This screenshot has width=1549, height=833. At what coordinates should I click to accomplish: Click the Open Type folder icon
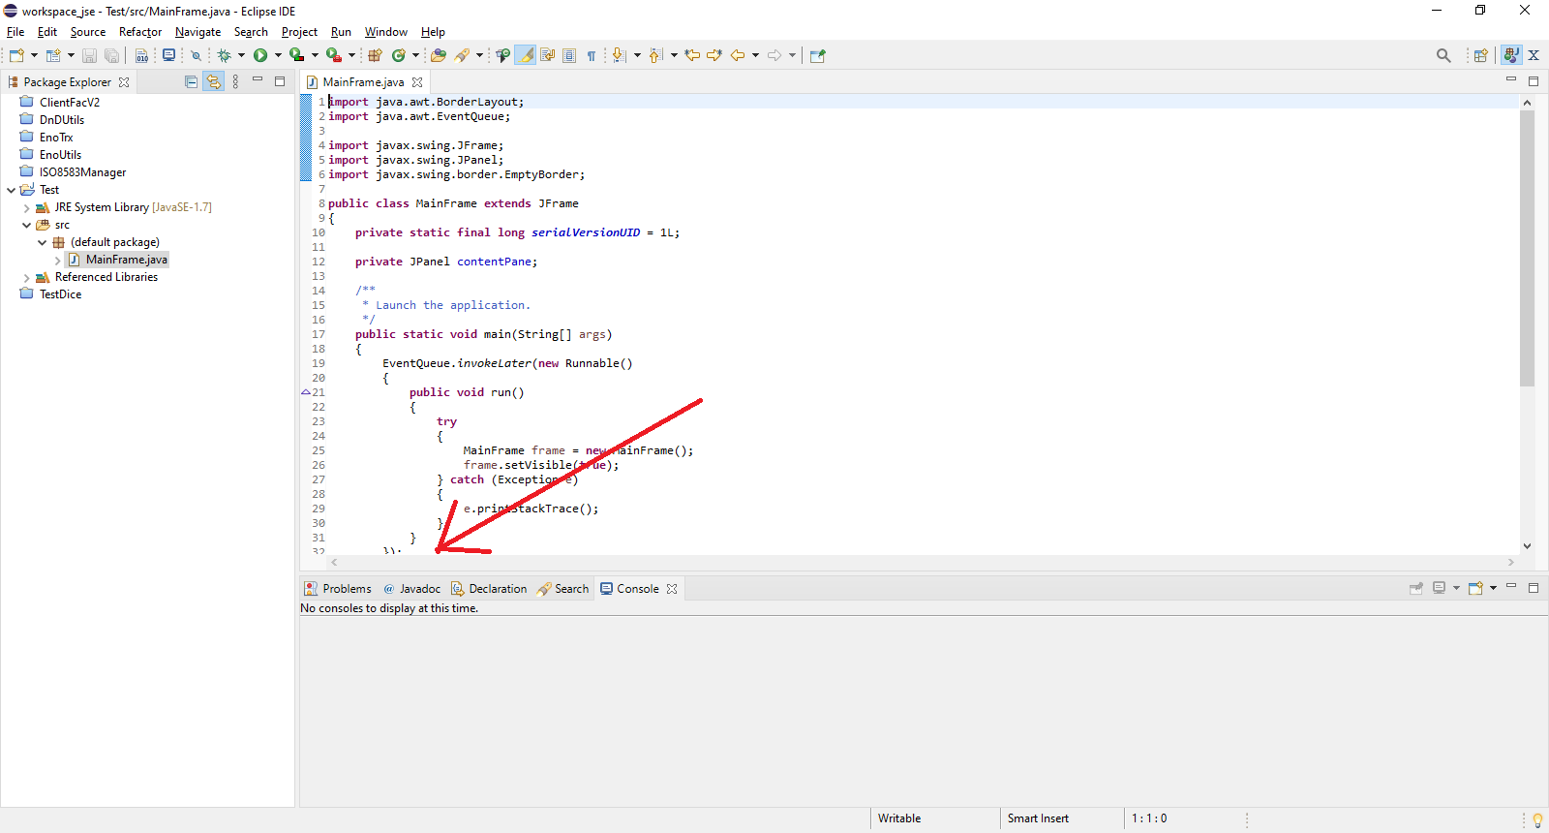pos(439,55)
